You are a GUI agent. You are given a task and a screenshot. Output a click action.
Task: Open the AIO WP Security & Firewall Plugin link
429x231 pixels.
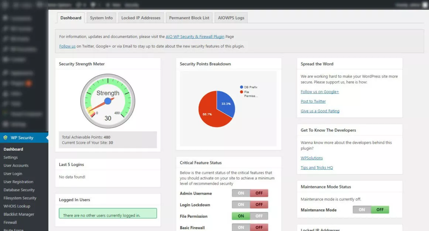point(195,36)
